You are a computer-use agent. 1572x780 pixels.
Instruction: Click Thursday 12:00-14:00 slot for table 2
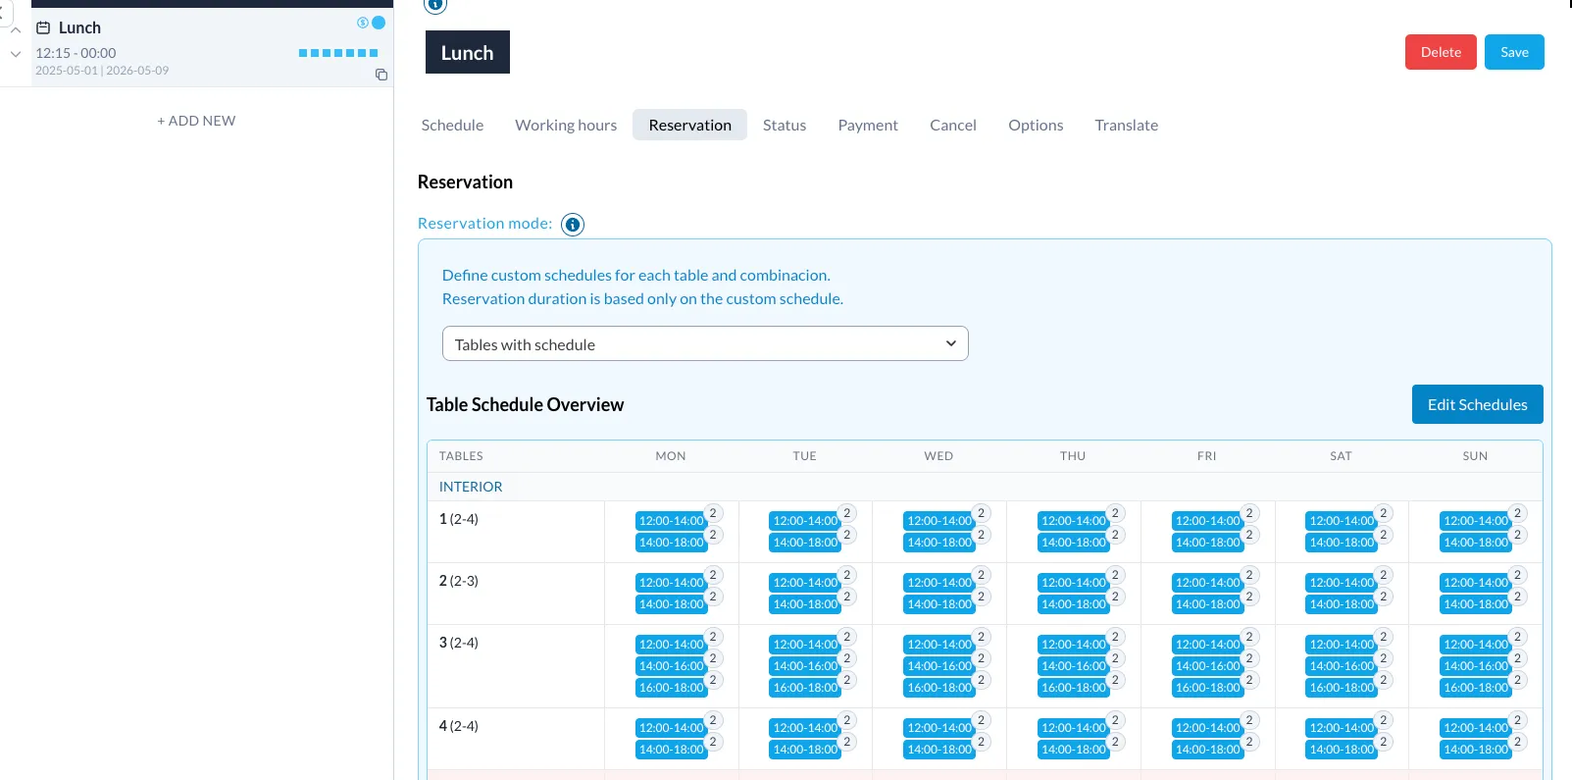[1073, 583]
